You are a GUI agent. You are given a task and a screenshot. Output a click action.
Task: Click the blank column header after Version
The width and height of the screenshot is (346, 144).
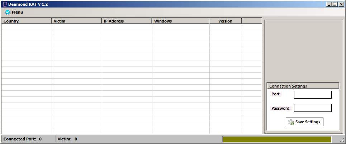251,21
